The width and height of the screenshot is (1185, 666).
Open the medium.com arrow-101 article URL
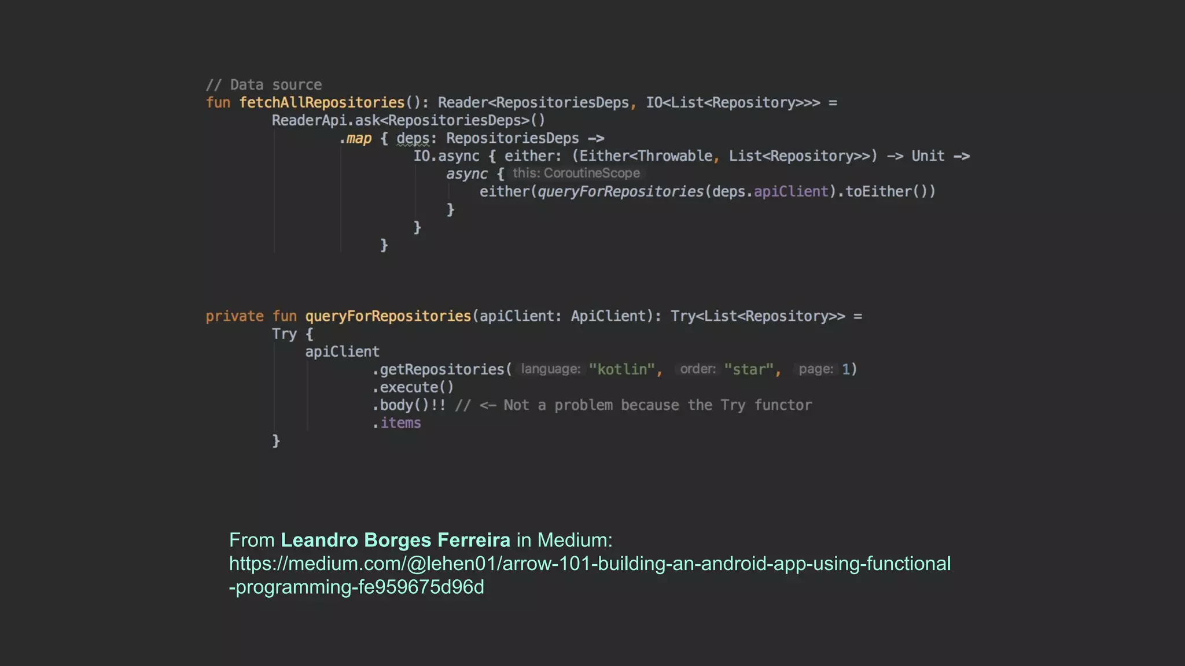click(590, 575)
